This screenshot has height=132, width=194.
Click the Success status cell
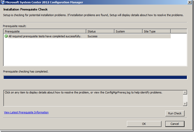[92, 36]
